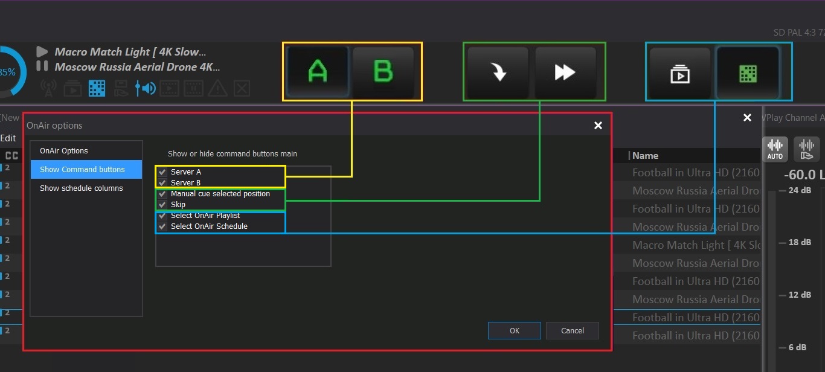Click the CC column header
This screenshot has height=372, width=825.
[x=11, y=156]
